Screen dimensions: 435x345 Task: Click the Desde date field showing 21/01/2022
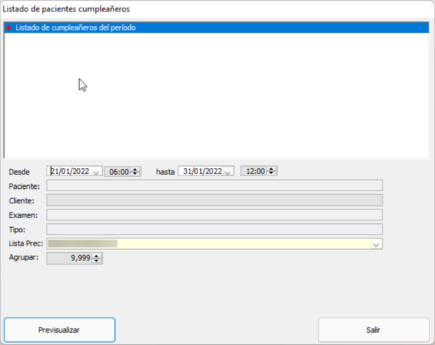pos(70,171)
